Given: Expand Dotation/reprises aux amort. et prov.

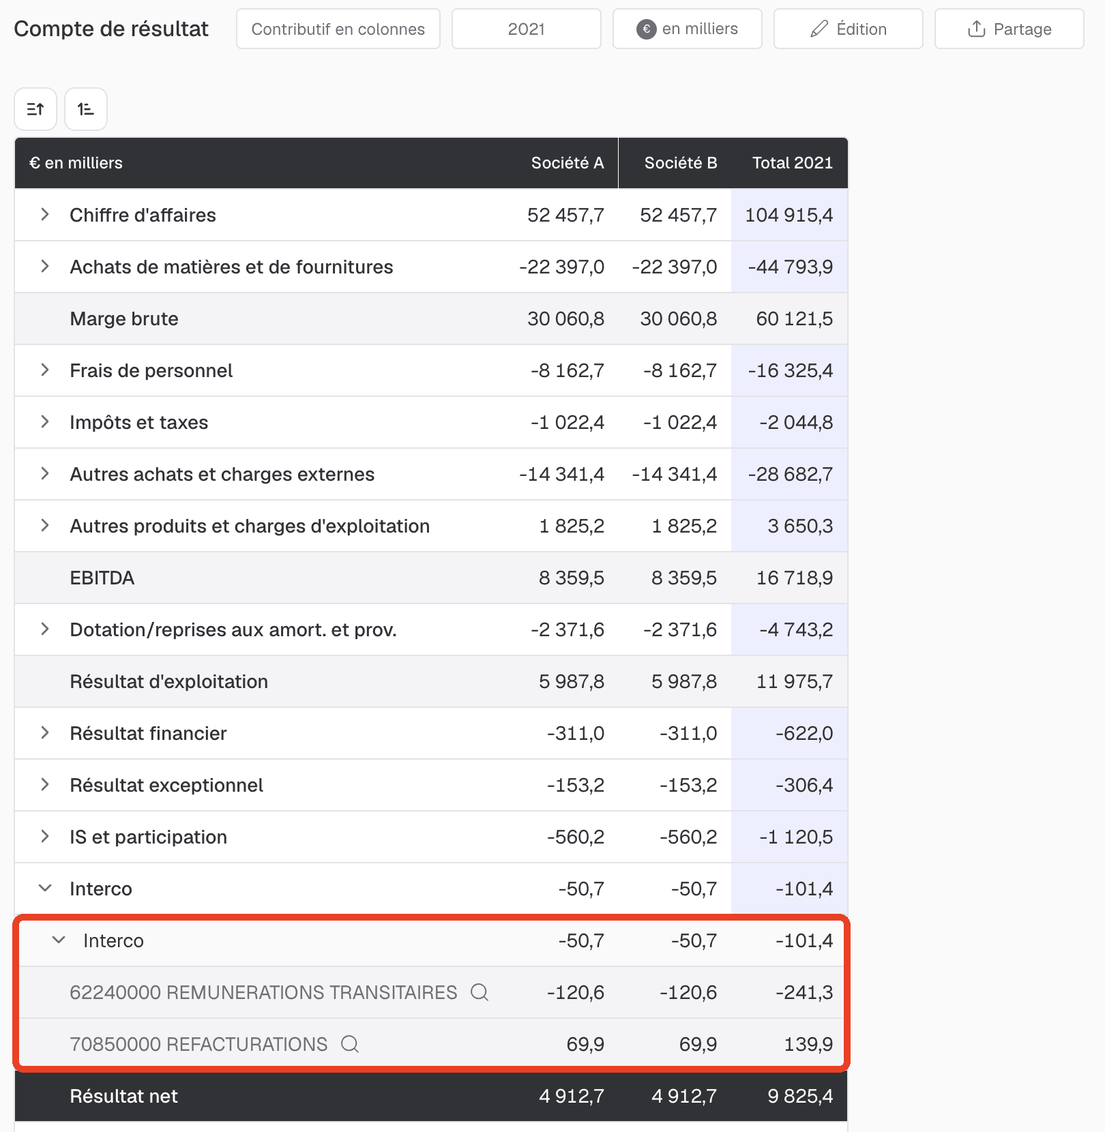Looking at the screenshot, I should (x=45, y=629).
